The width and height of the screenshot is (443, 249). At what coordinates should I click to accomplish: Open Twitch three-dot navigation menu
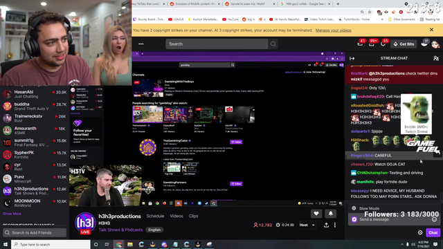(x=141, y=44)
